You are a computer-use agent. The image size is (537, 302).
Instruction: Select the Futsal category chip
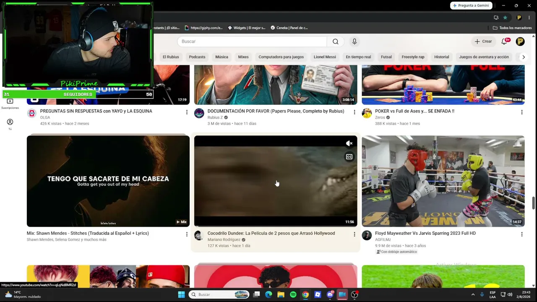click(x=386, y=57)
